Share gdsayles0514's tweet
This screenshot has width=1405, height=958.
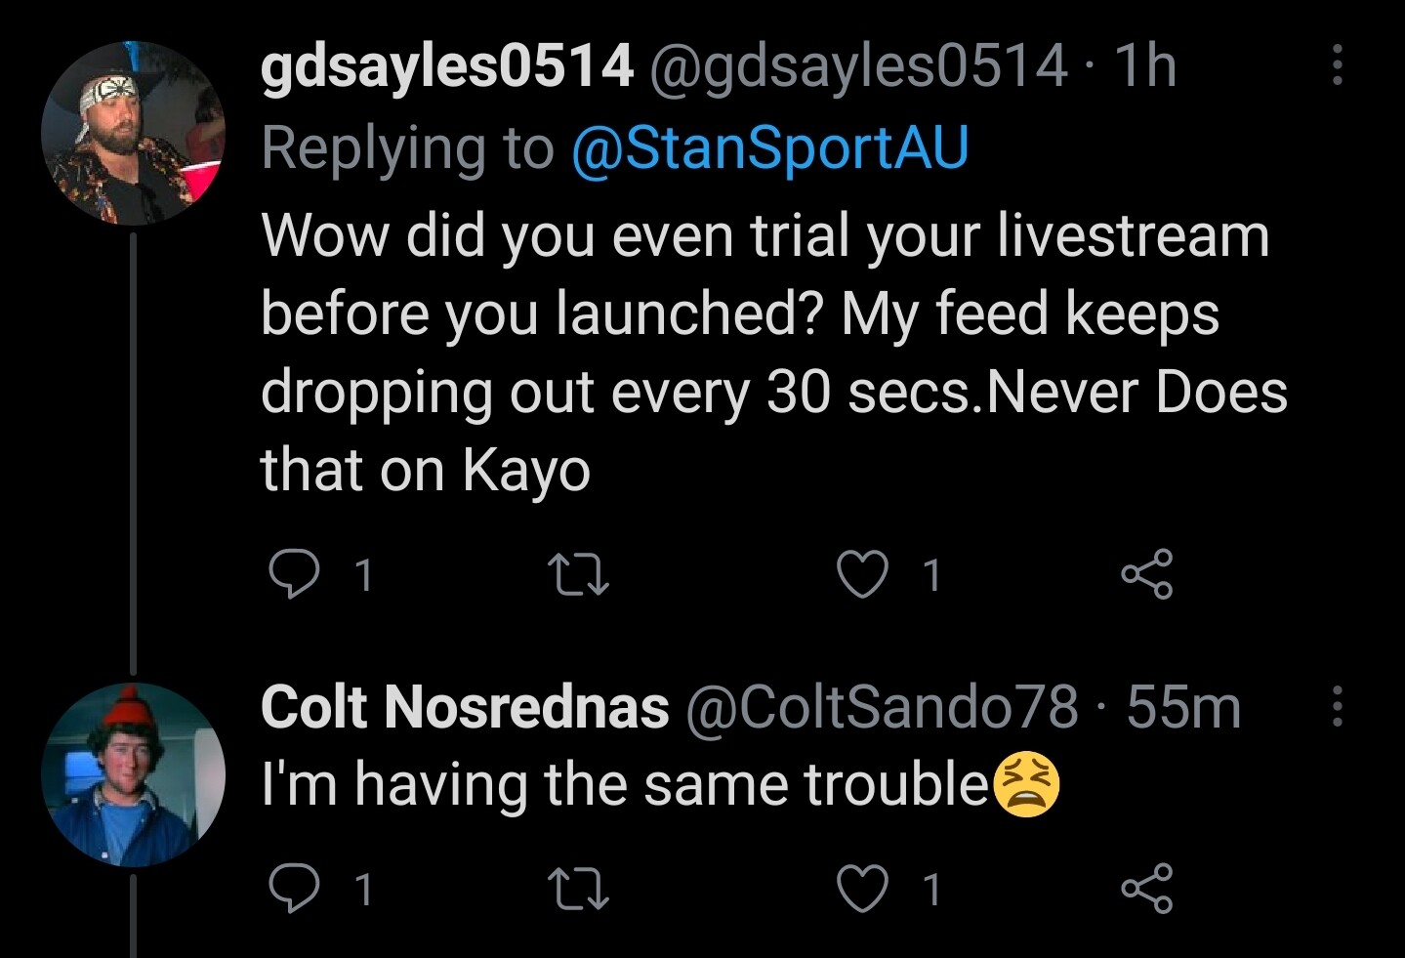1146,574
